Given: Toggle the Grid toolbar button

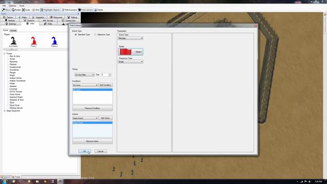Looking at the screenshot, I should 36,10.
